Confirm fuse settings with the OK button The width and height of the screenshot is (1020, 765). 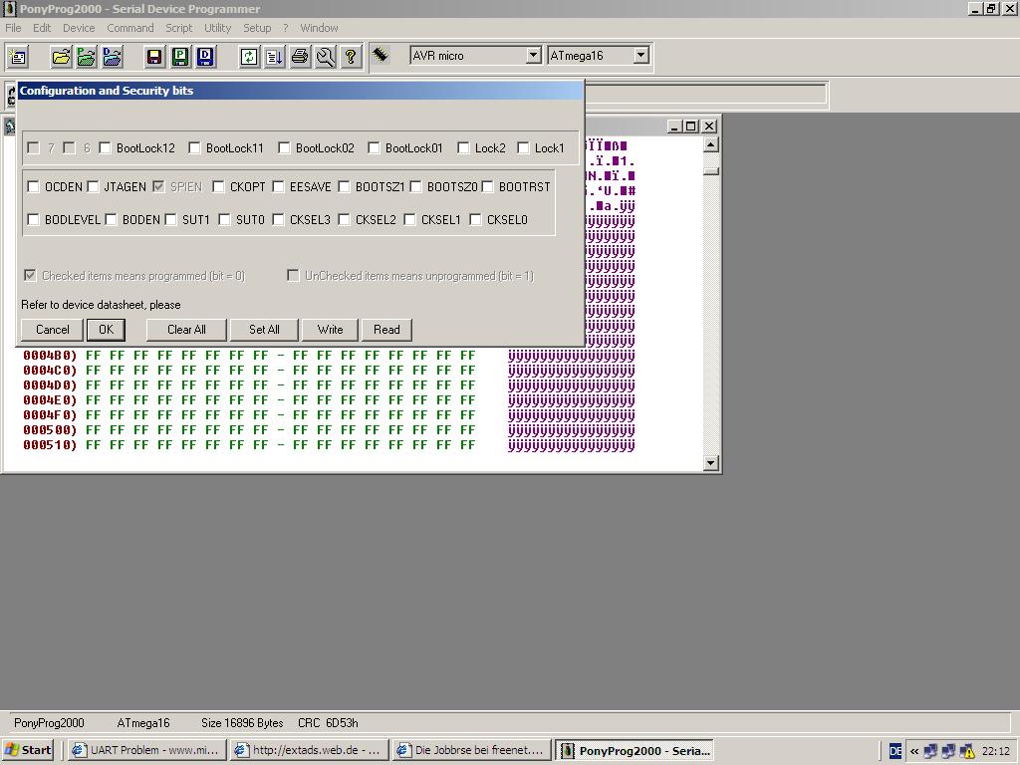(106, 330)
